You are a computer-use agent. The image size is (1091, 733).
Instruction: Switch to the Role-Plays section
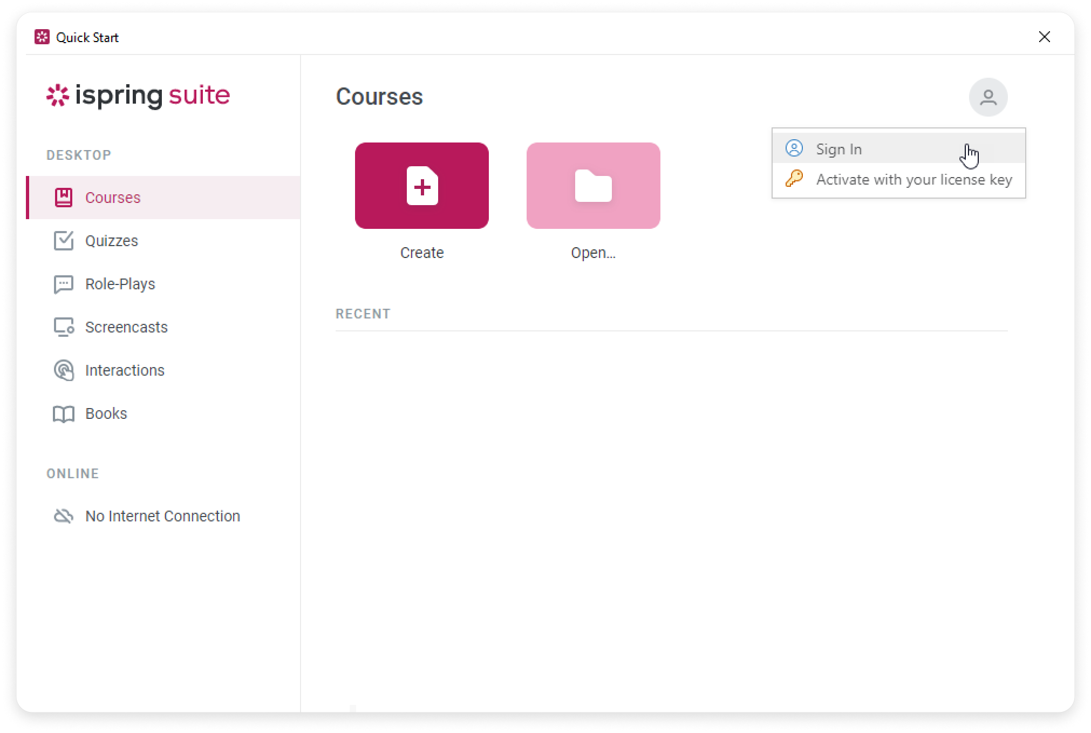point(120,284)
